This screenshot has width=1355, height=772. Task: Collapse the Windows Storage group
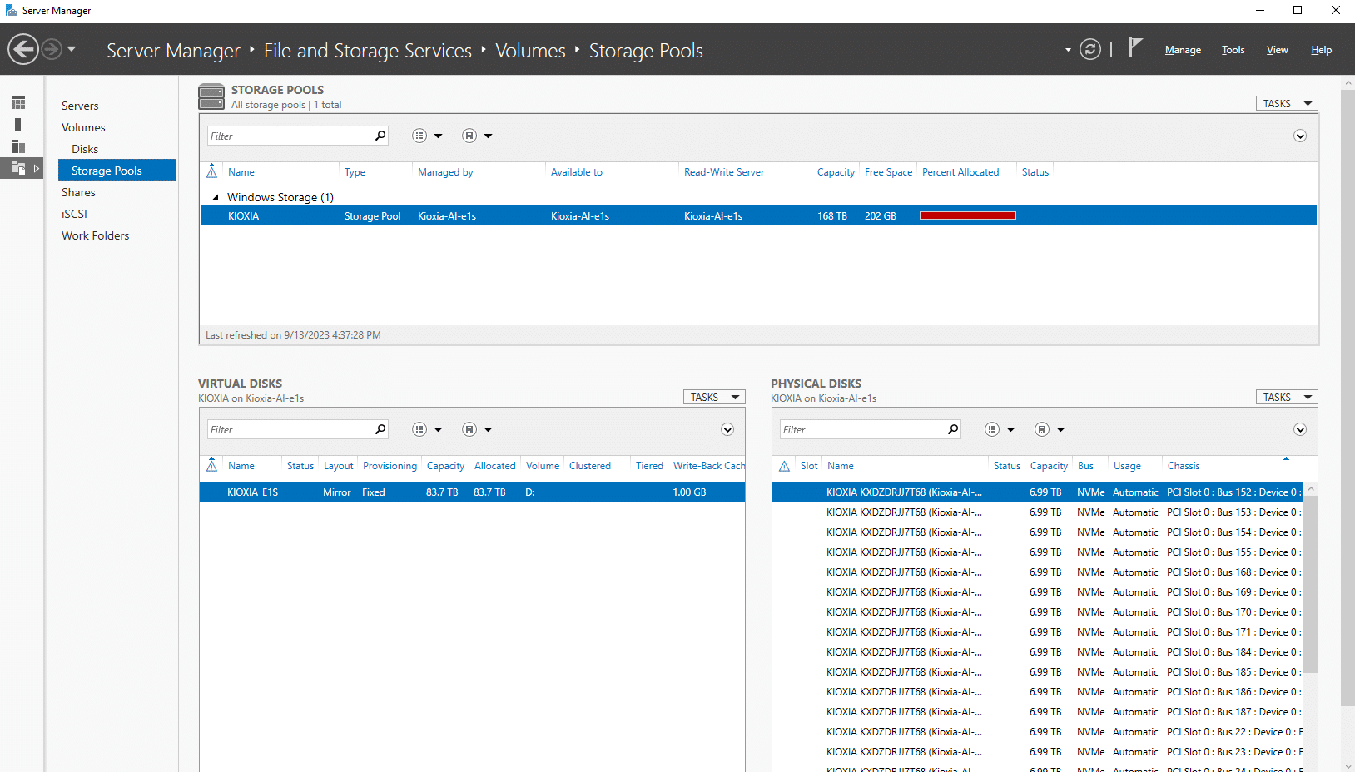(216, 197)
